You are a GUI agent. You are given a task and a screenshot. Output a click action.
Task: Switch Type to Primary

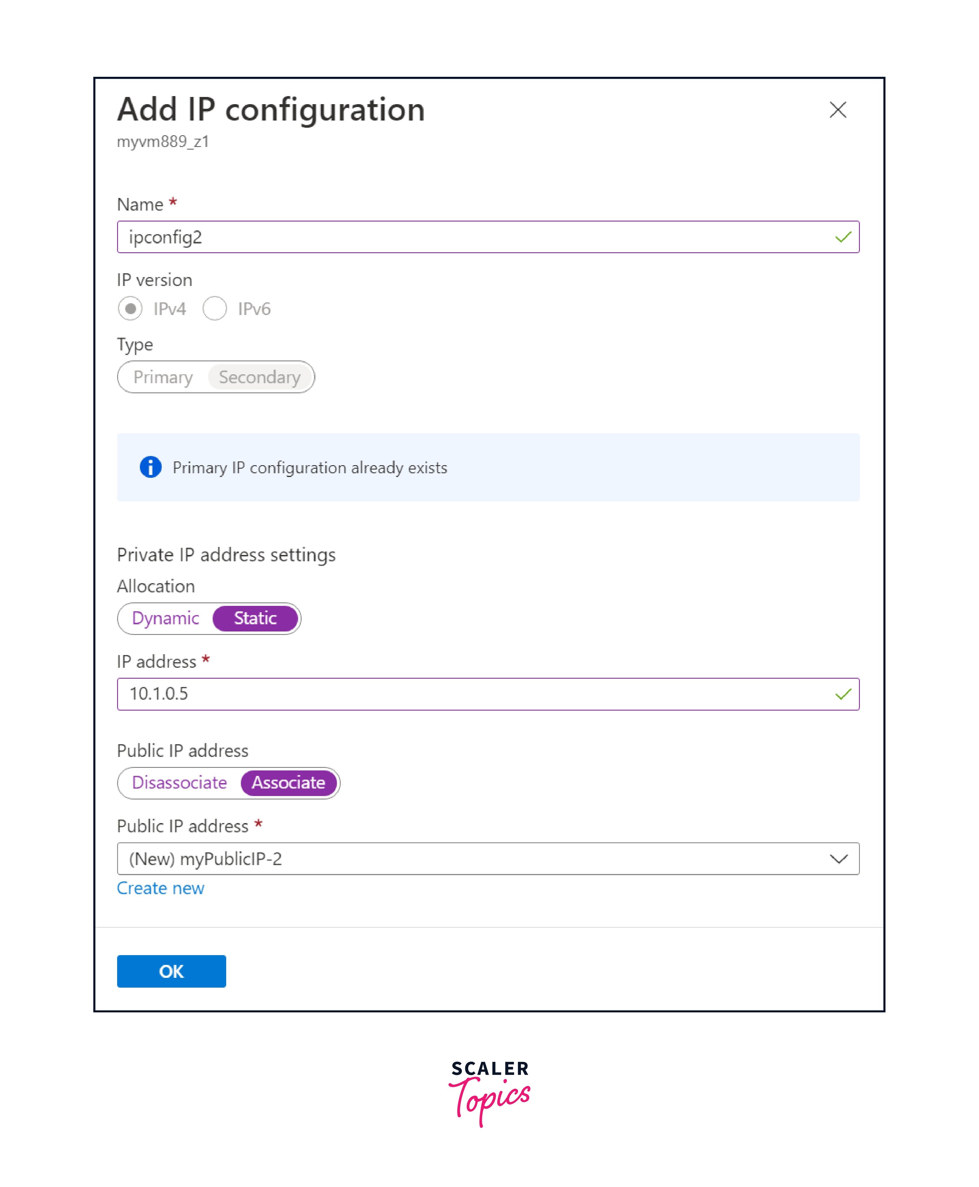pyautogui.click(x=163, y=377)
